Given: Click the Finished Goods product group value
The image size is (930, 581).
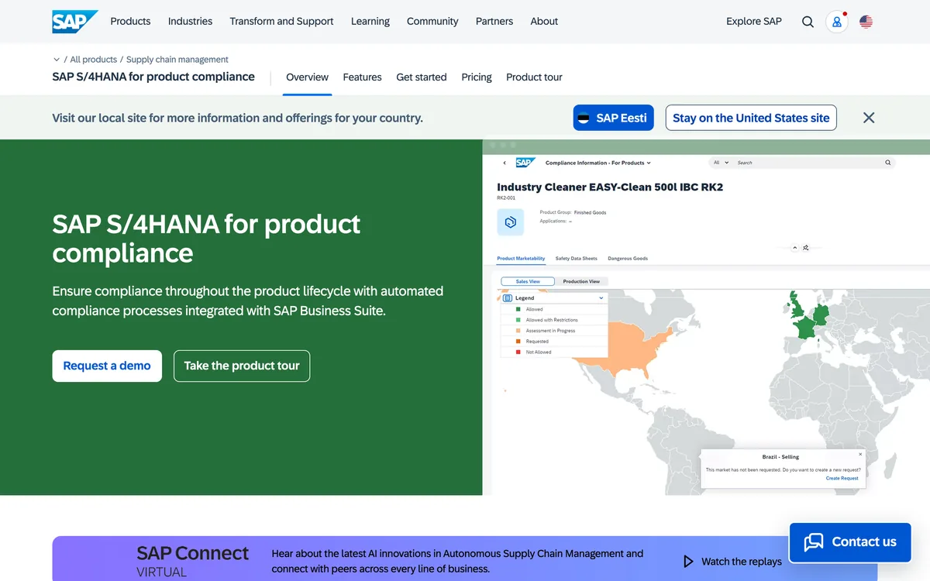Looking at the screenshot, I should coord(590,212).
